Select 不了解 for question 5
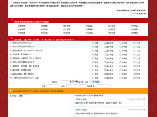Image resolution: width=157 pixels, height=117 pixels. point(134,58)
